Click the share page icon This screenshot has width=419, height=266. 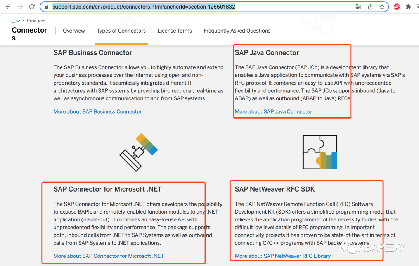pos(370,7)
